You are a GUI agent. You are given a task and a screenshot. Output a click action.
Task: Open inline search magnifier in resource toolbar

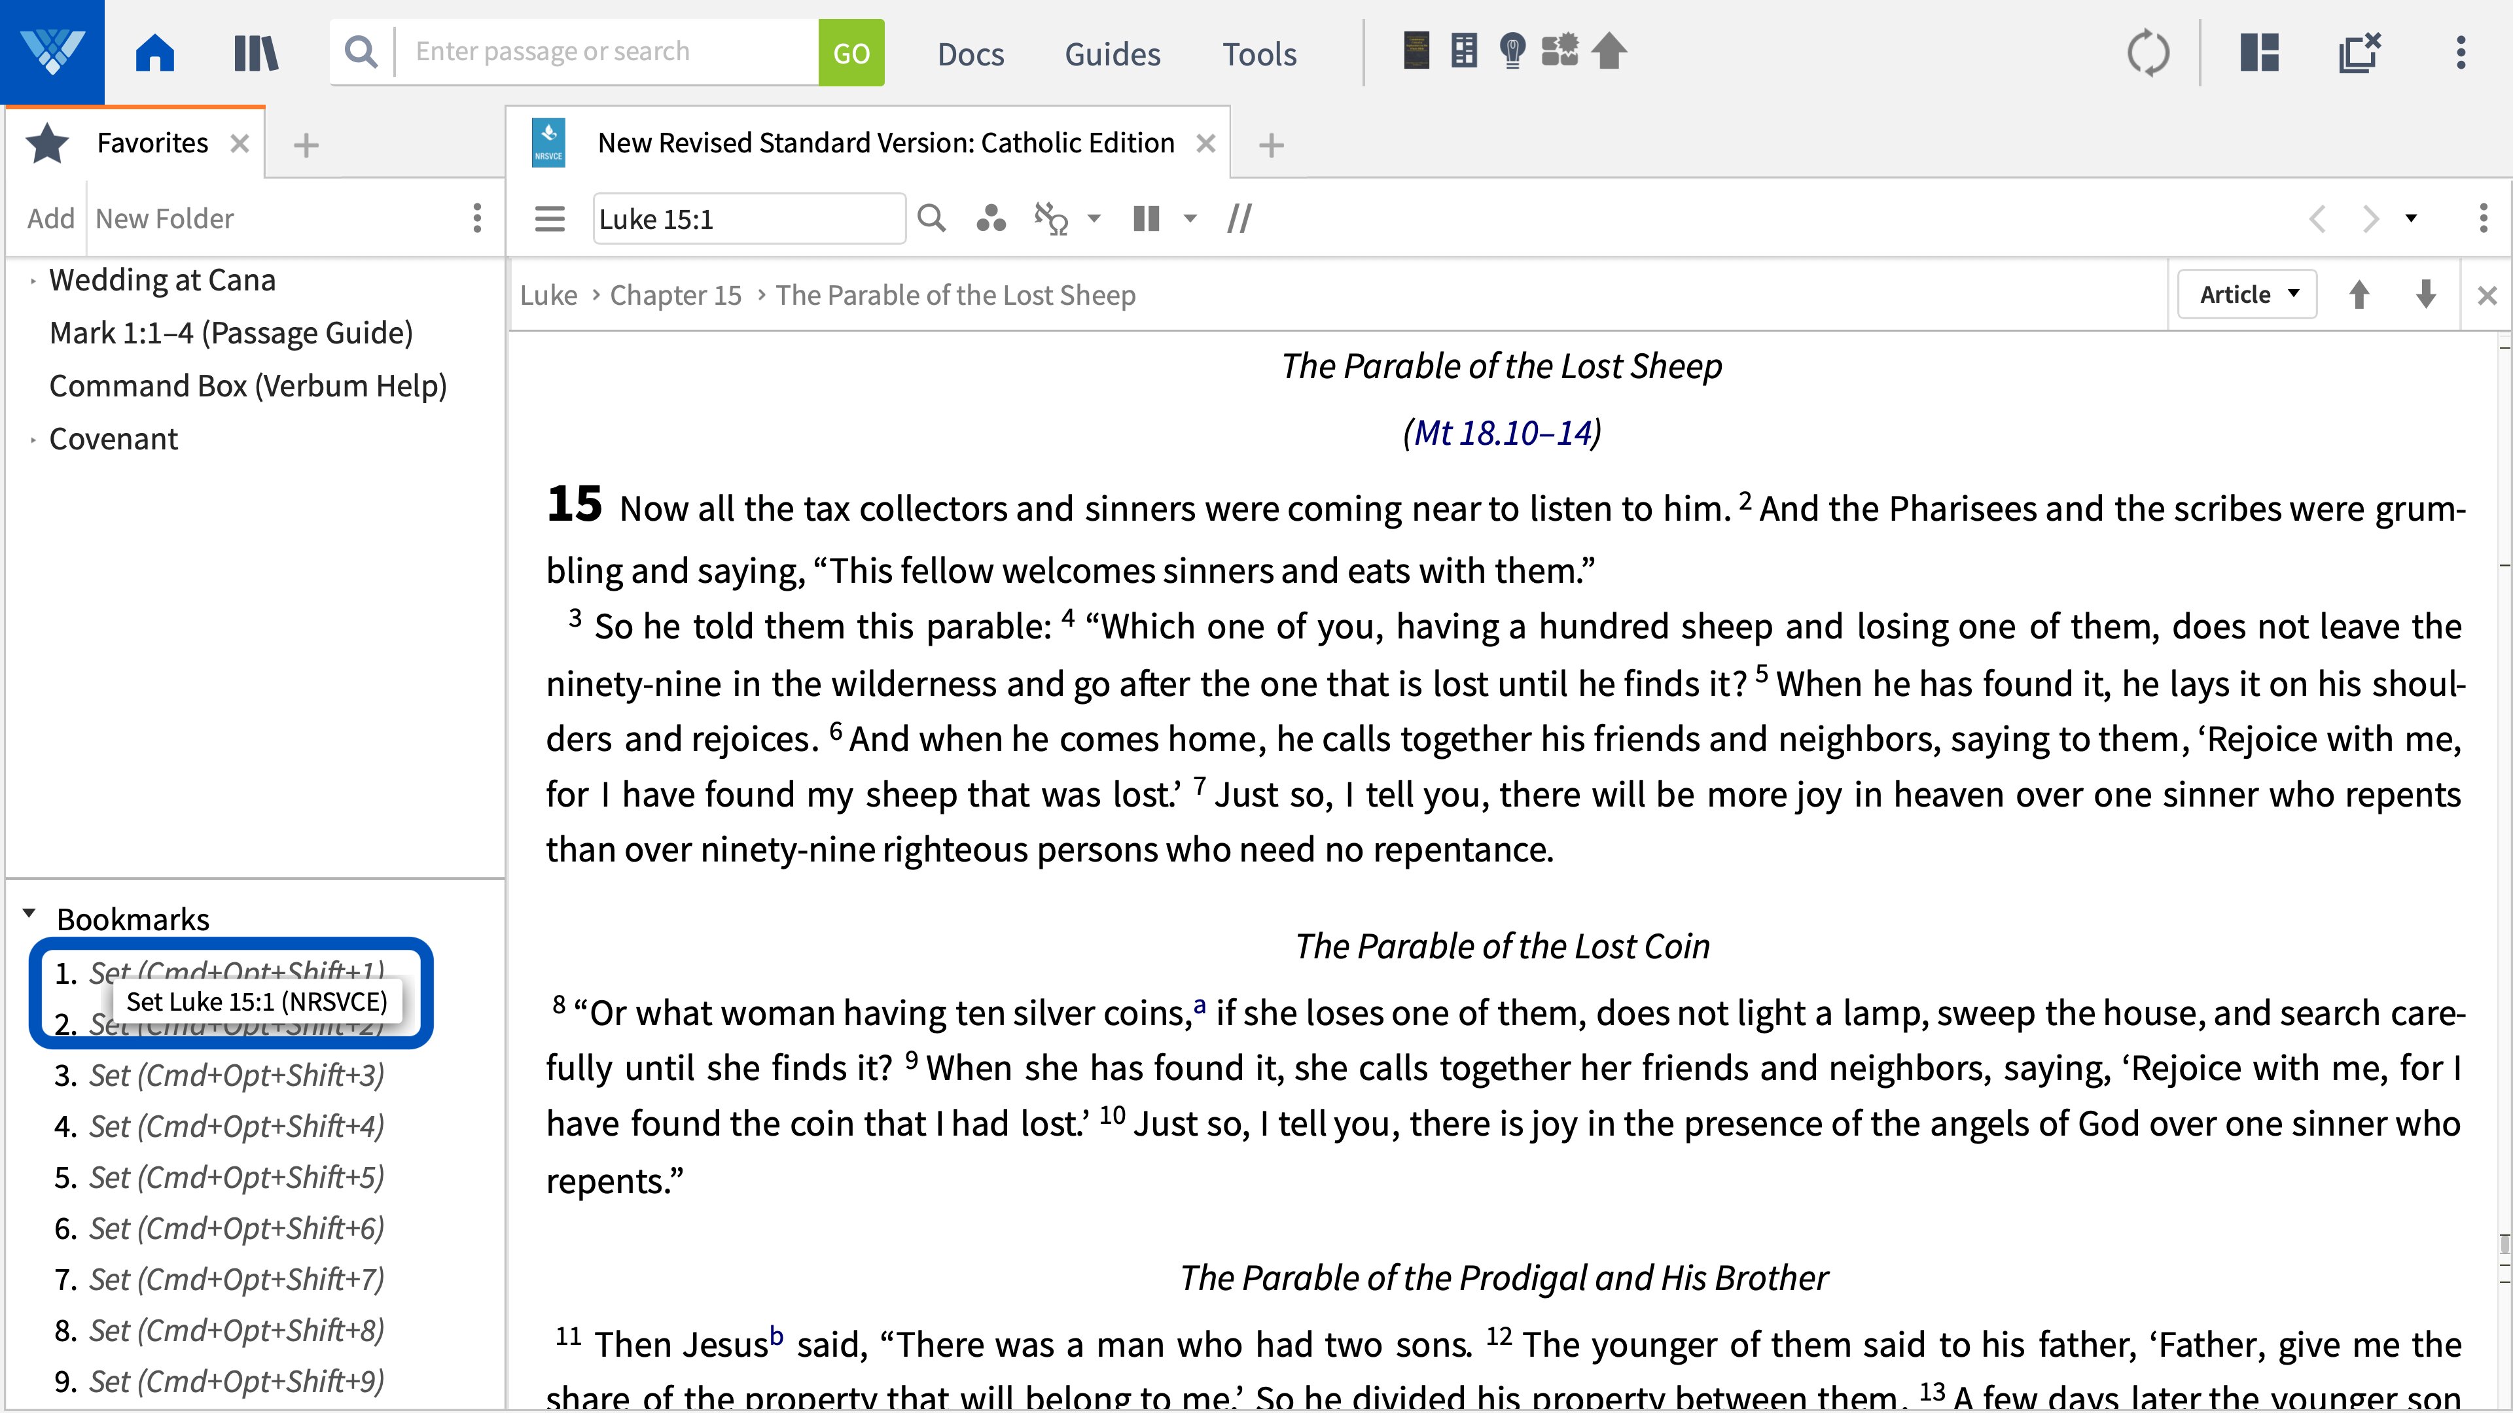coord(933,218)
